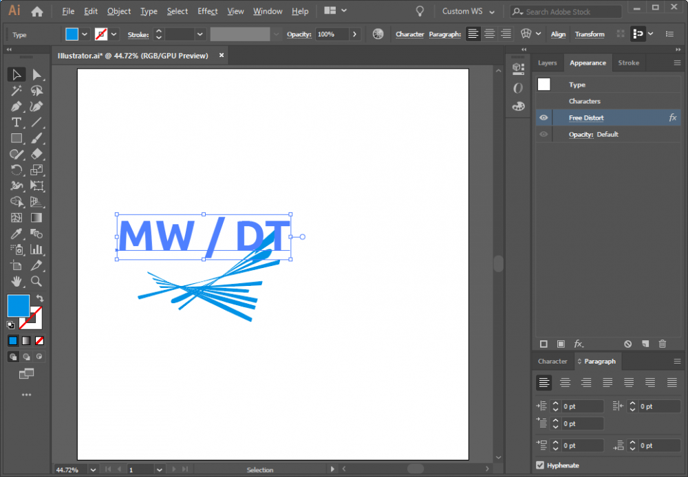The image size is (688, 477).
Task: Activate the Zoom tool
Action: [36, 281]
